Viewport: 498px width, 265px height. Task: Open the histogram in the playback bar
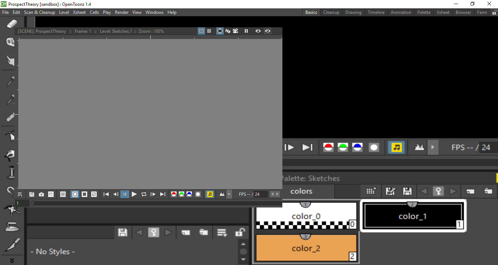pyautogui.click(x=222, y=194)
